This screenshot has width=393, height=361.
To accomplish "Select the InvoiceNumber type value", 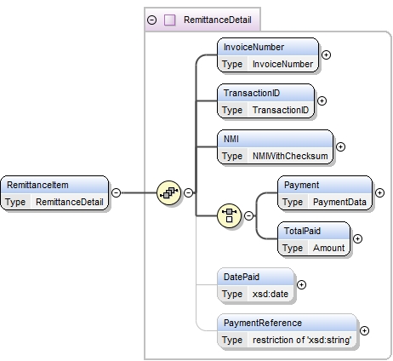I will (x=282, y=64).
